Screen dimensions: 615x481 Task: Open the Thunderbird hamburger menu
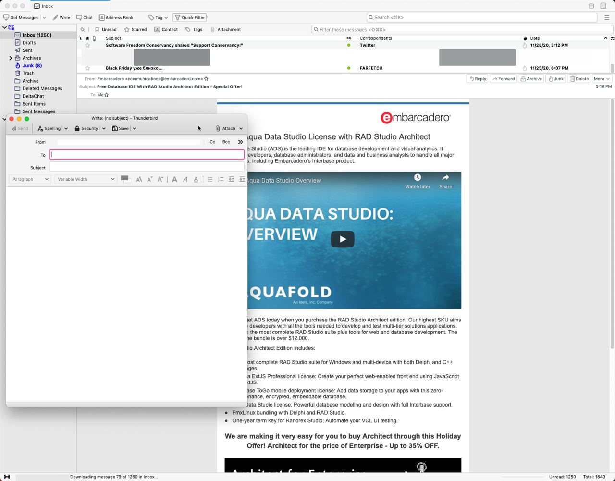click(607, 17)
